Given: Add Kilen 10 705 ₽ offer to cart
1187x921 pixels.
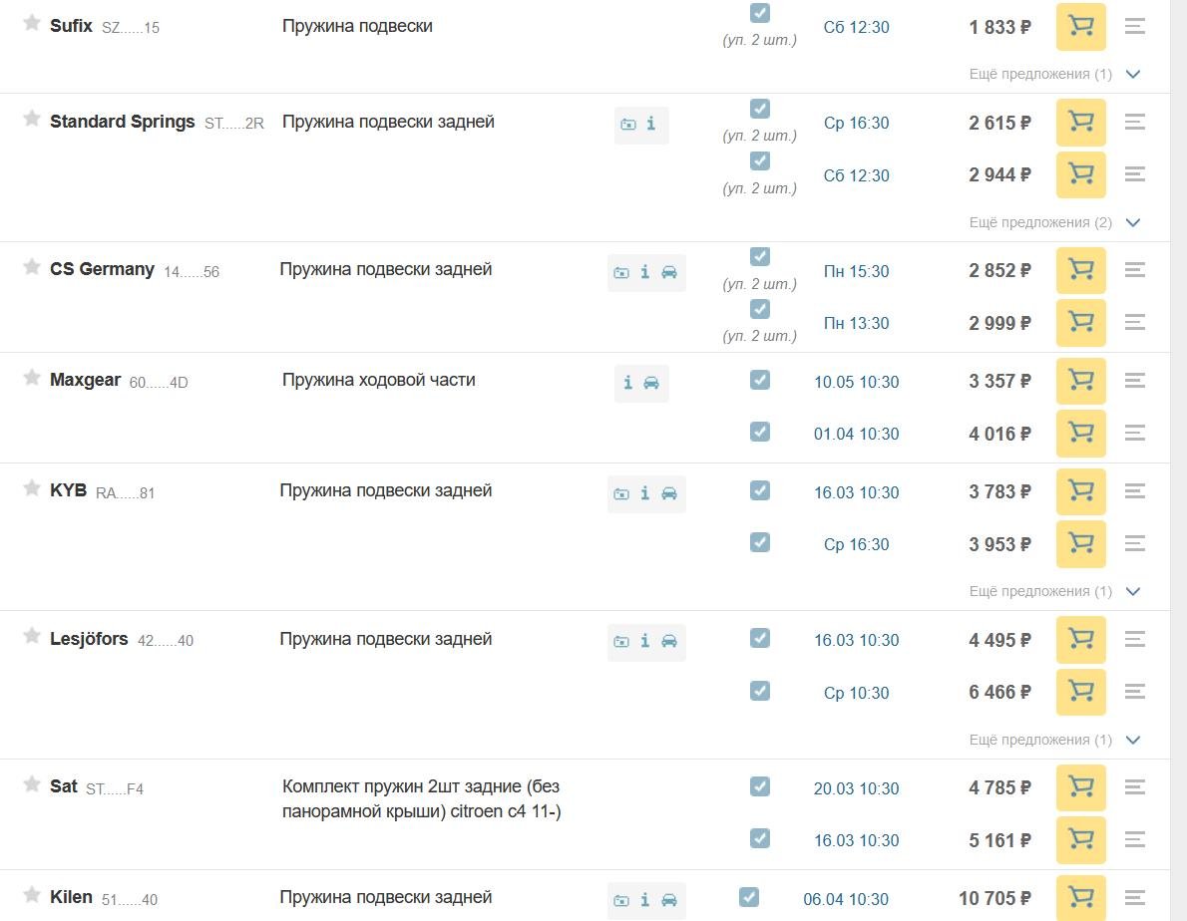Looking at the screenshot, I should [x=1080, y=897].
